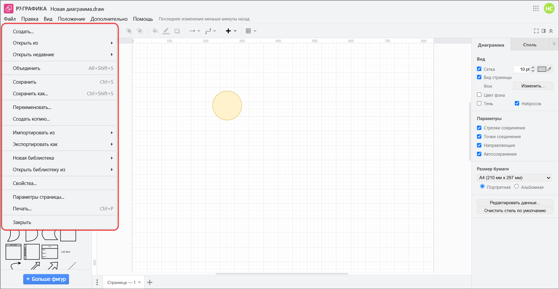This screenshot has height=289, width=559.
Task: Open the Правка menu
Action: point(30,19)
